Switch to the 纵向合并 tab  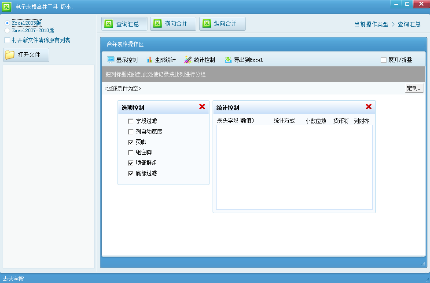point(222,24)
